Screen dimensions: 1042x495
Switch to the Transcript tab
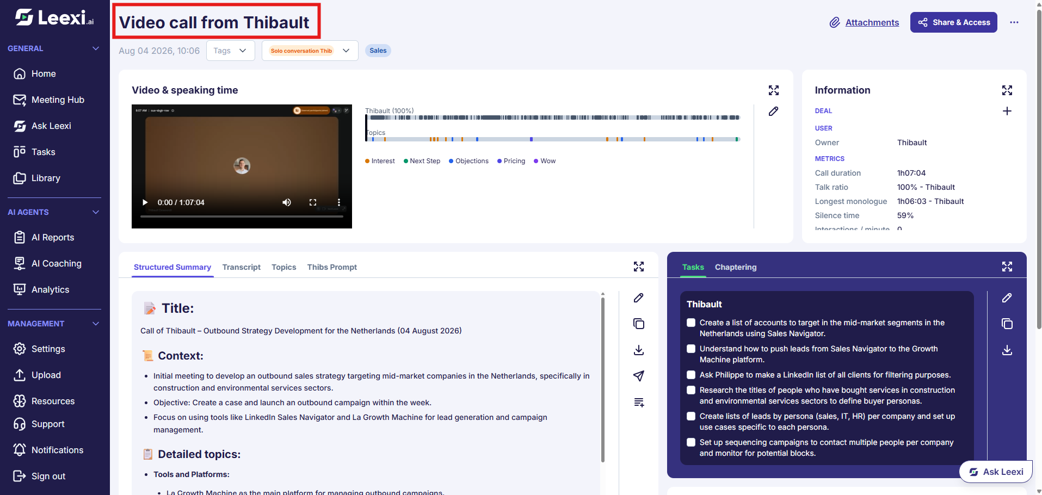tap(241, 267)
